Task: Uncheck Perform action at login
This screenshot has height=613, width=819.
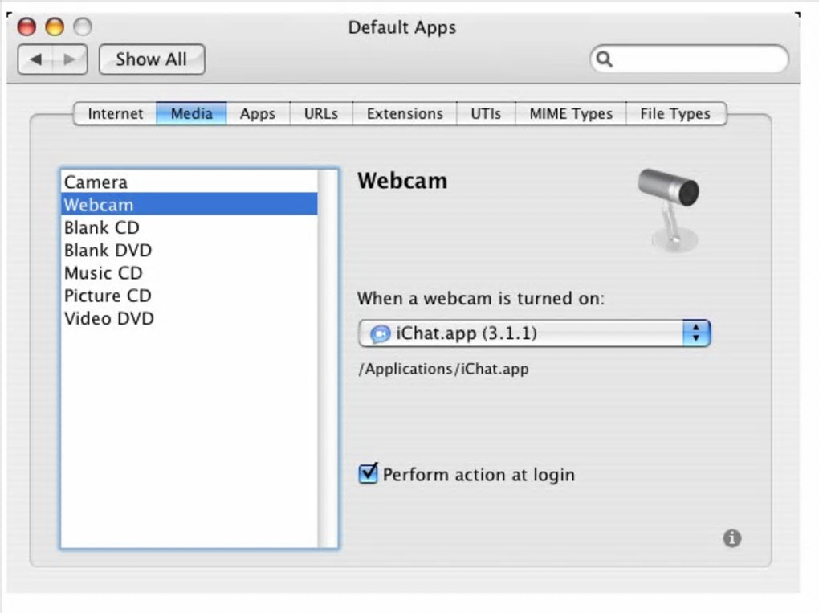Action: tap(368, 473)
